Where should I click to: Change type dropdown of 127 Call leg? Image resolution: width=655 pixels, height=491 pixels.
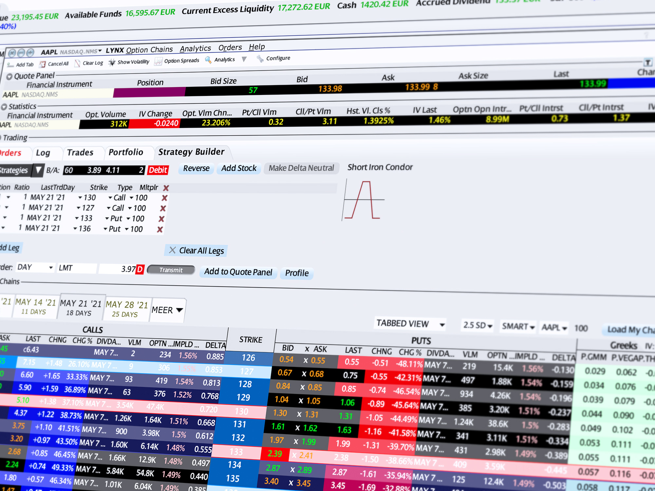coord(108,208)
